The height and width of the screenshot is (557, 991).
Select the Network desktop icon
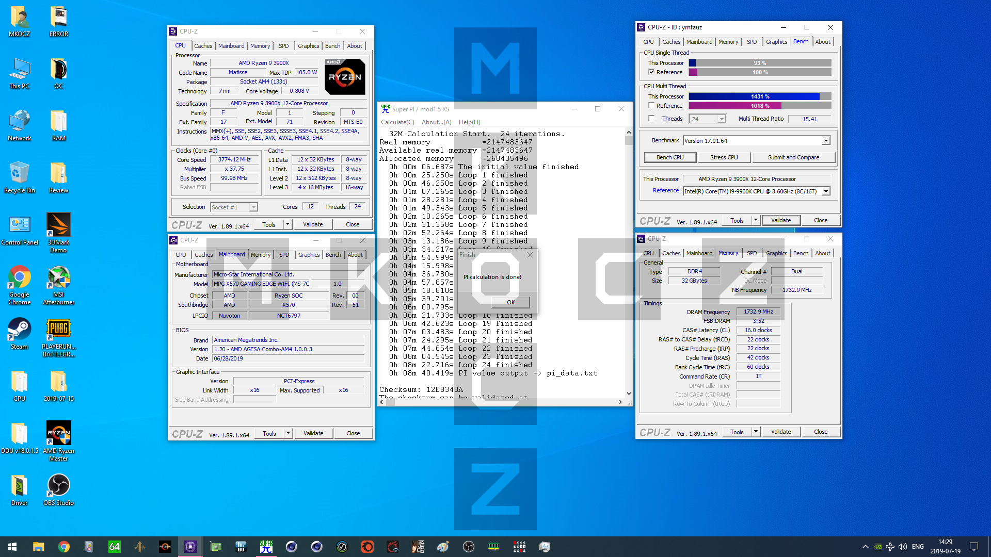[x=20, y=126]
